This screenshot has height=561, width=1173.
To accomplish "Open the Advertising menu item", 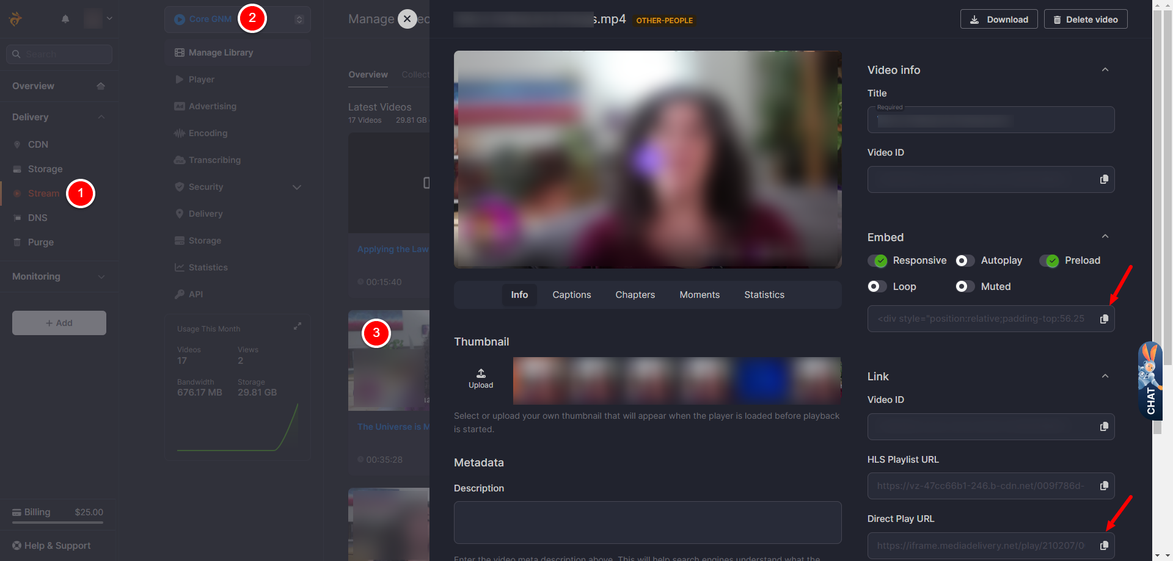I will pyautogui.click(x=212, y=106).
